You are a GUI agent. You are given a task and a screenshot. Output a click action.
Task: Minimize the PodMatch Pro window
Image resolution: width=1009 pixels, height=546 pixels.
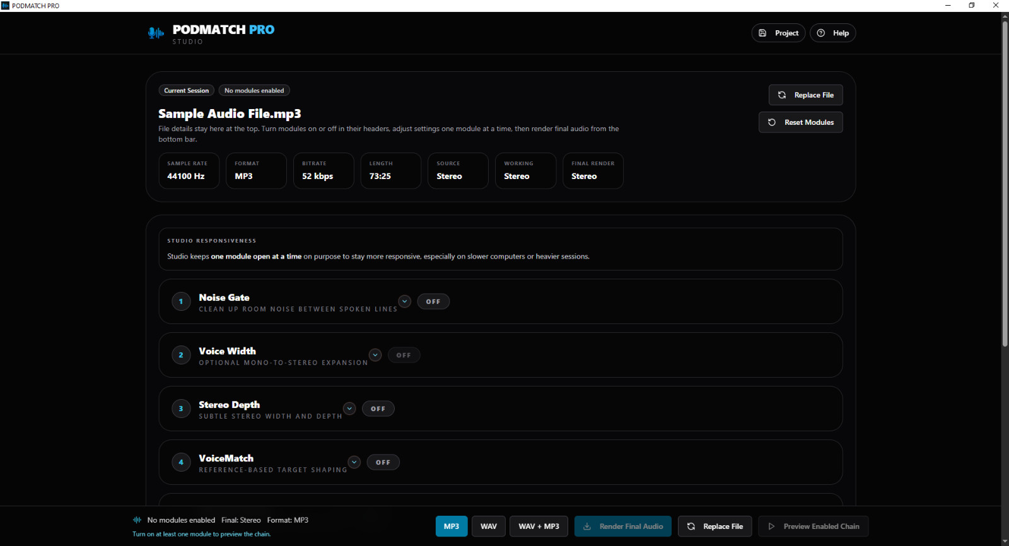point(948,6)
